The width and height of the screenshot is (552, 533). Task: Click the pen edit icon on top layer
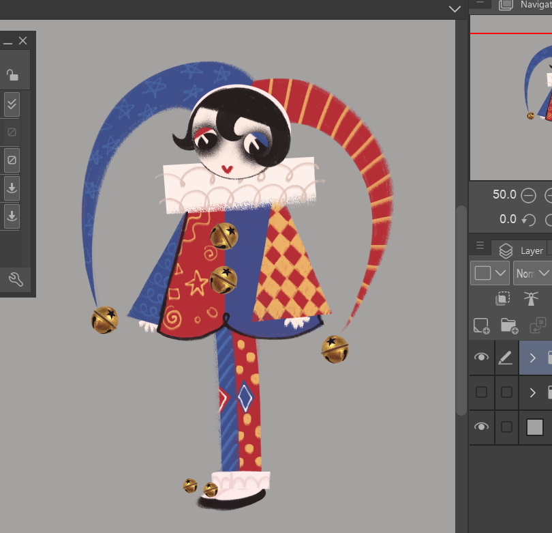pos(506,358)
